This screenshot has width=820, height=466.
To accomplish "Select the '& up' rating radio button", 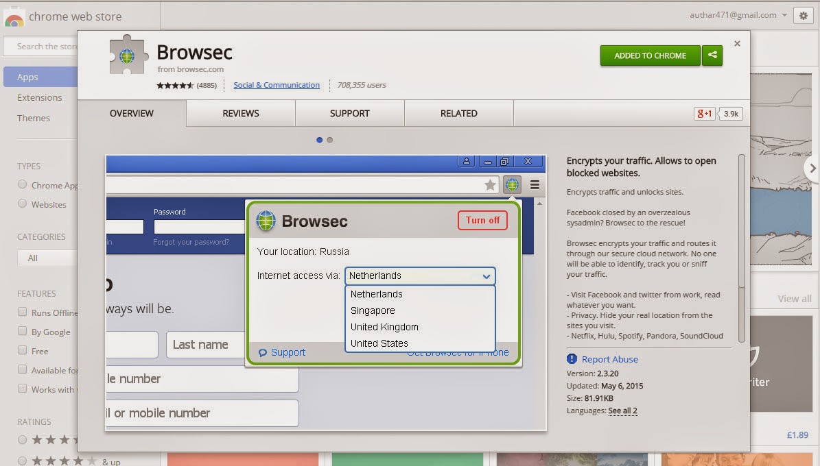I will click(x=22, y=461).
